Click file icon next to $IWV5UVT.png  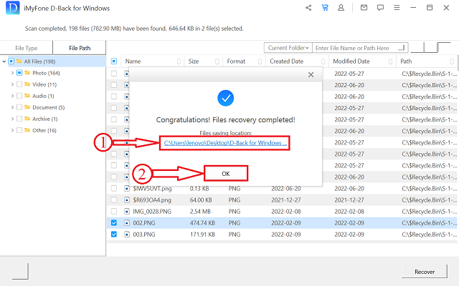point(127,189)
